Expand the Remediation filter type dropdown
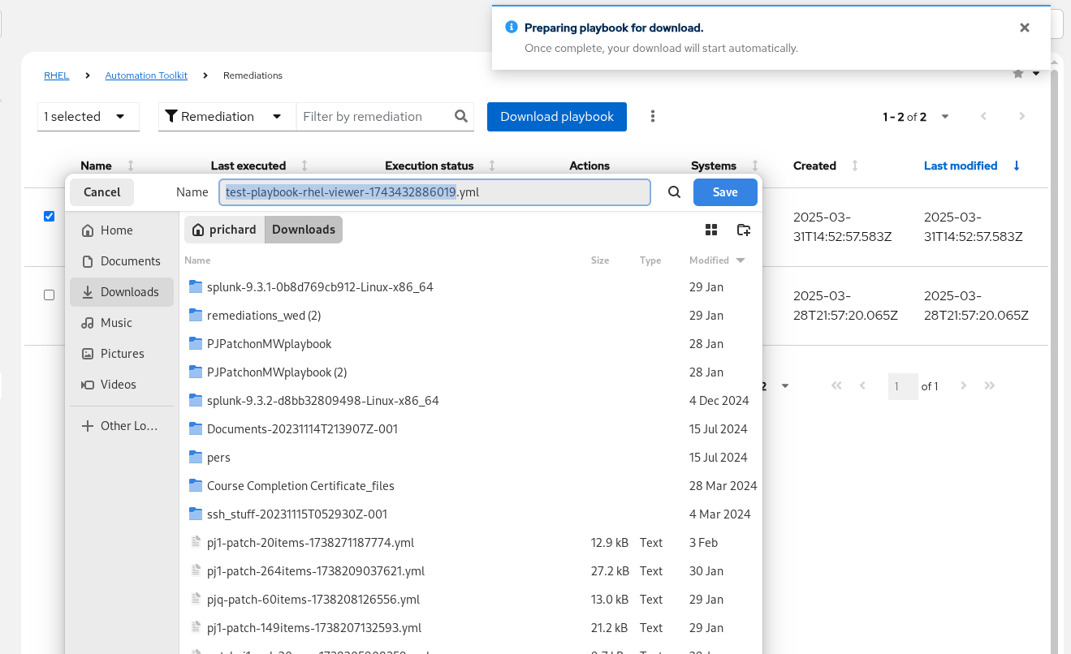Viewport: 1071px width, 654px height. [x=277, y=117]
